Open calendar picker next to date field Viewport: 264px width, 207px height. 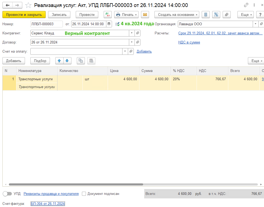(x=109, y=24)
